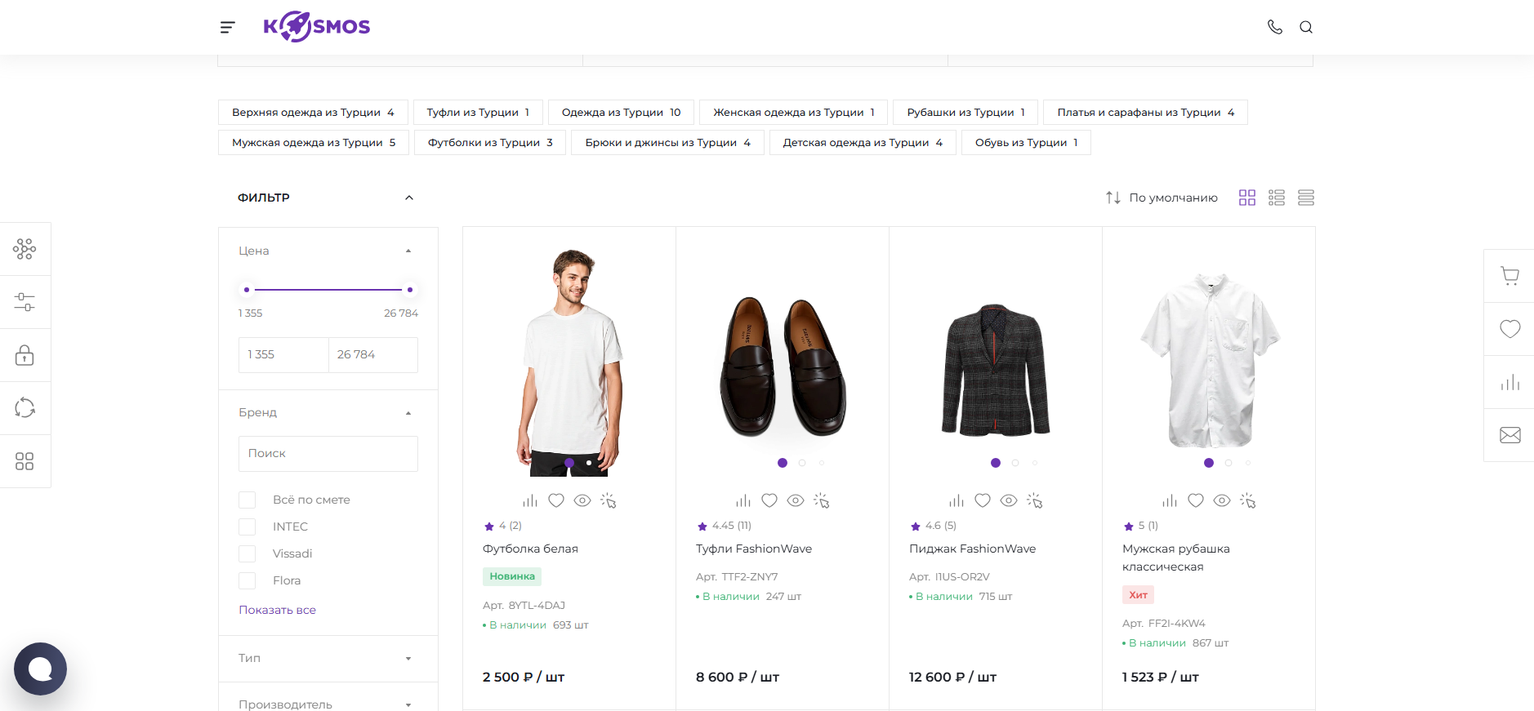
Task: Add Футболка белая to comparison with the bars icon
Action: pyautogui.click(x=530, y=500)
